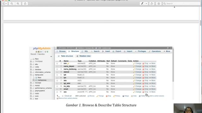202x113 pixels.
Task: Open the Export tab
Action: [117, 51]
